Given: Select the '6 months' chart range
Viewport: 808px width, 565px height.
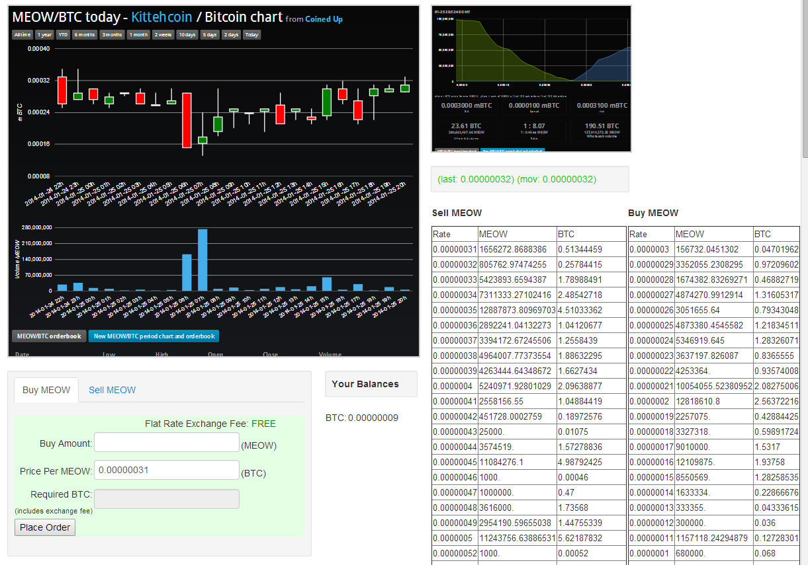Looking at the screenshot, I should 85,34.
